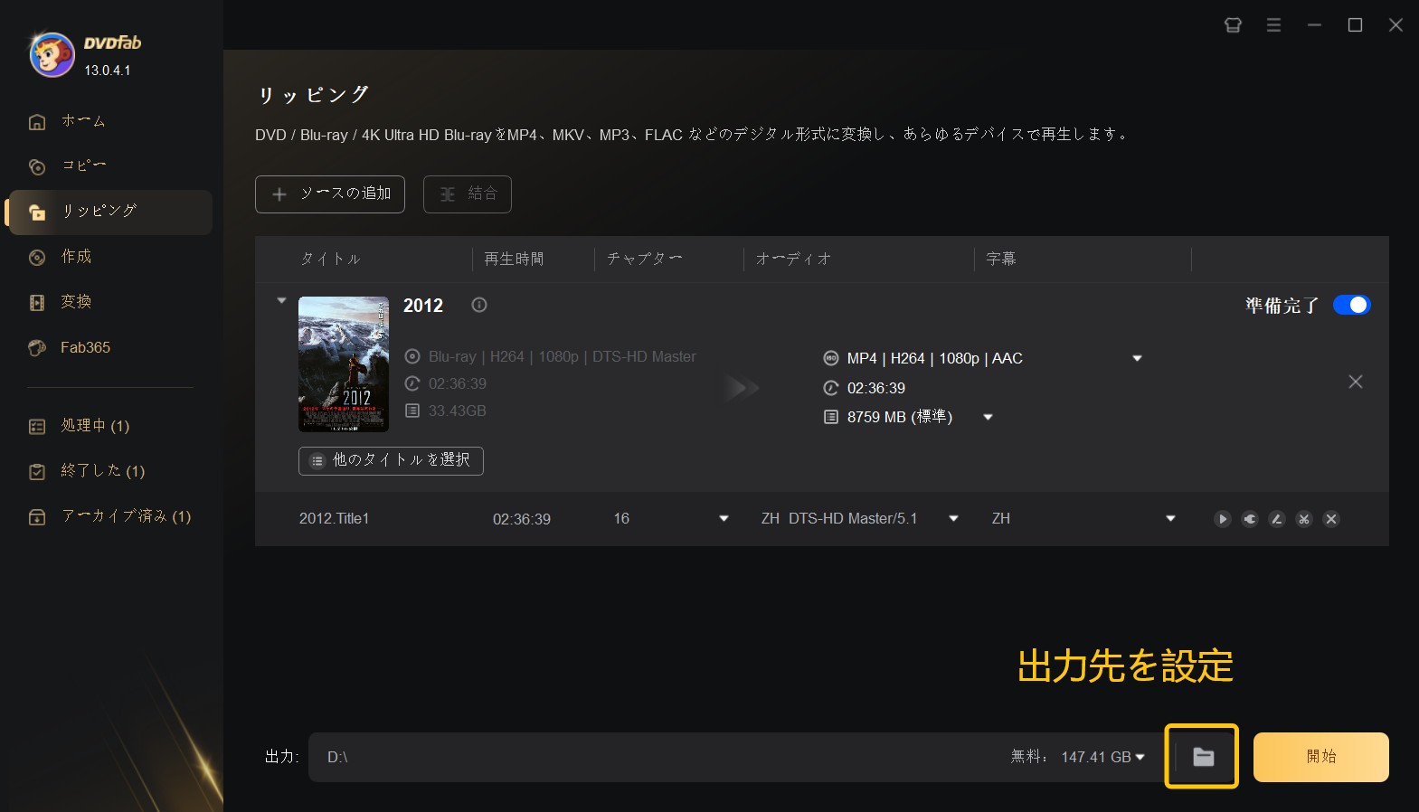Viewport: 1419px width, 812px height.
Task: Open the 作成 module
Action: coord(110,257)
